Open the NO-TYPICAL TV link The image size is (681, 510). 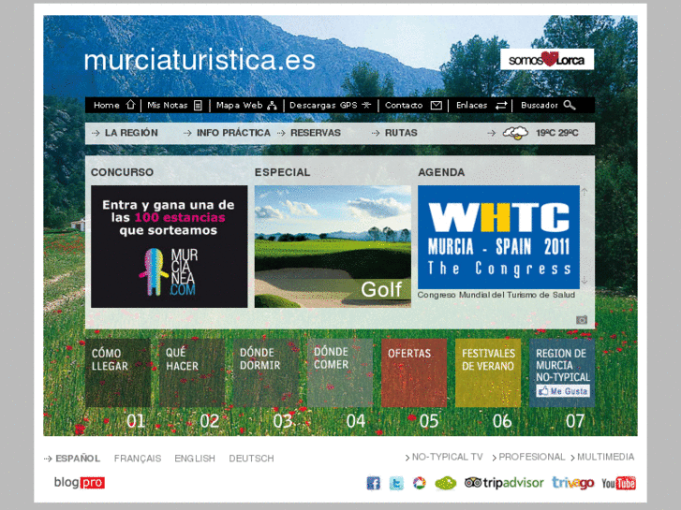pos(448,457)
